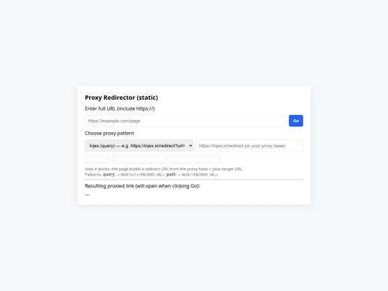
Task: Focus the https://example.com/page URL field
Action: coord(185,121)
